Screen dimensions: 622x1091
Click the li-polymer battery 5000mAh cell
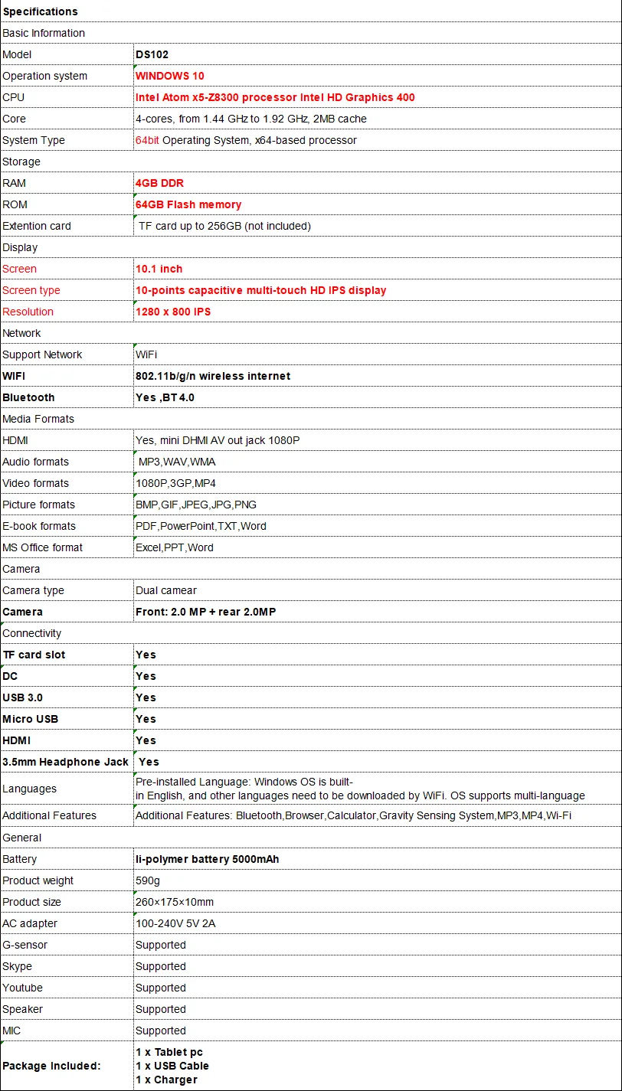click(377, 859)
